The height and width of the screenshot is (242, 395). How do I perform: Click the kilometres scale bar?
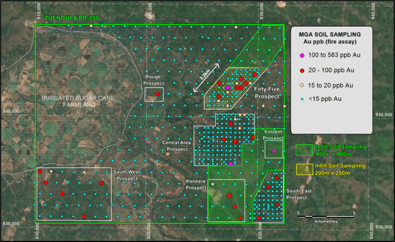coord(326,216)
